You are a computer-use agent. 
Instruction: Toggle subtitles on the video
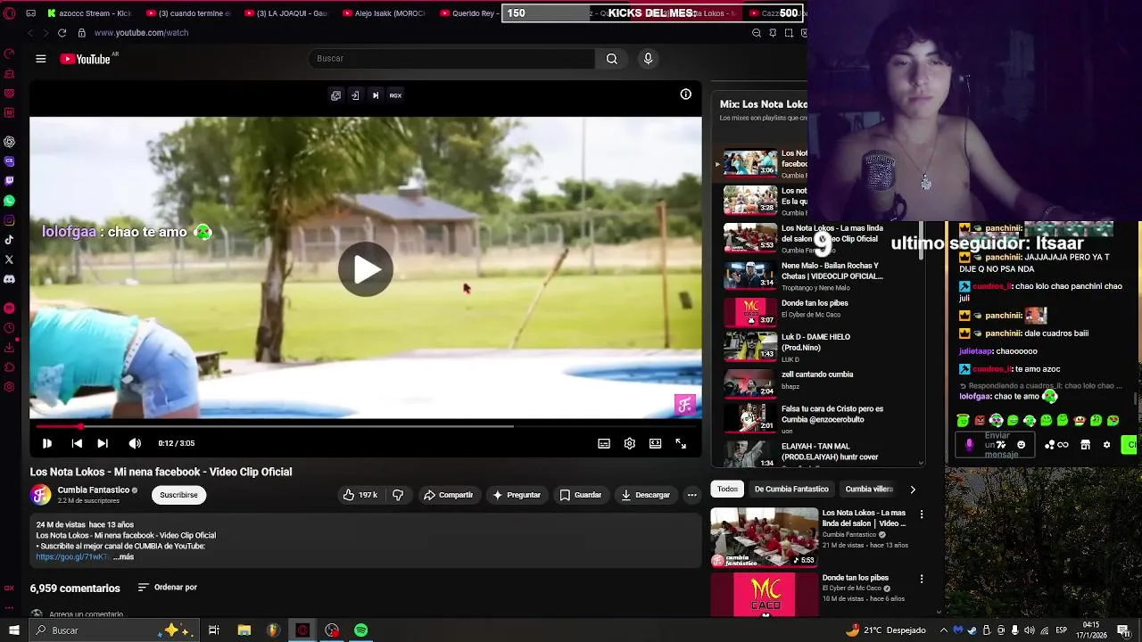[x=604, y=443]
